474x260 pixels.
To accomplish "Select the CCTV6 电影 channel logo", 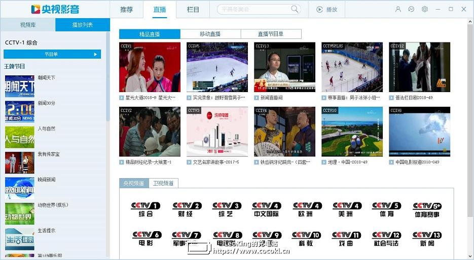I will point(147,239).
